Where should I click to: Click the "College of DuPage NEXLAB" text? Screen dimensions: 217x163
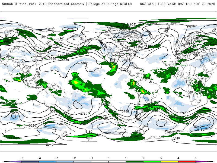coord(110,4)
